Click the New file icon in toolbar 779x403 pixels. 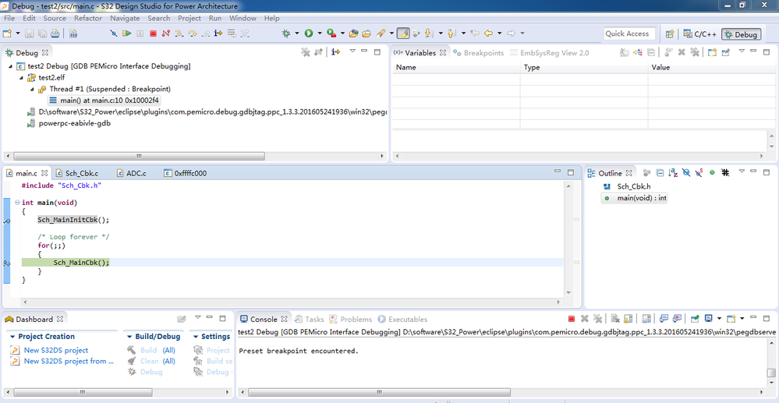click(7, 34)
